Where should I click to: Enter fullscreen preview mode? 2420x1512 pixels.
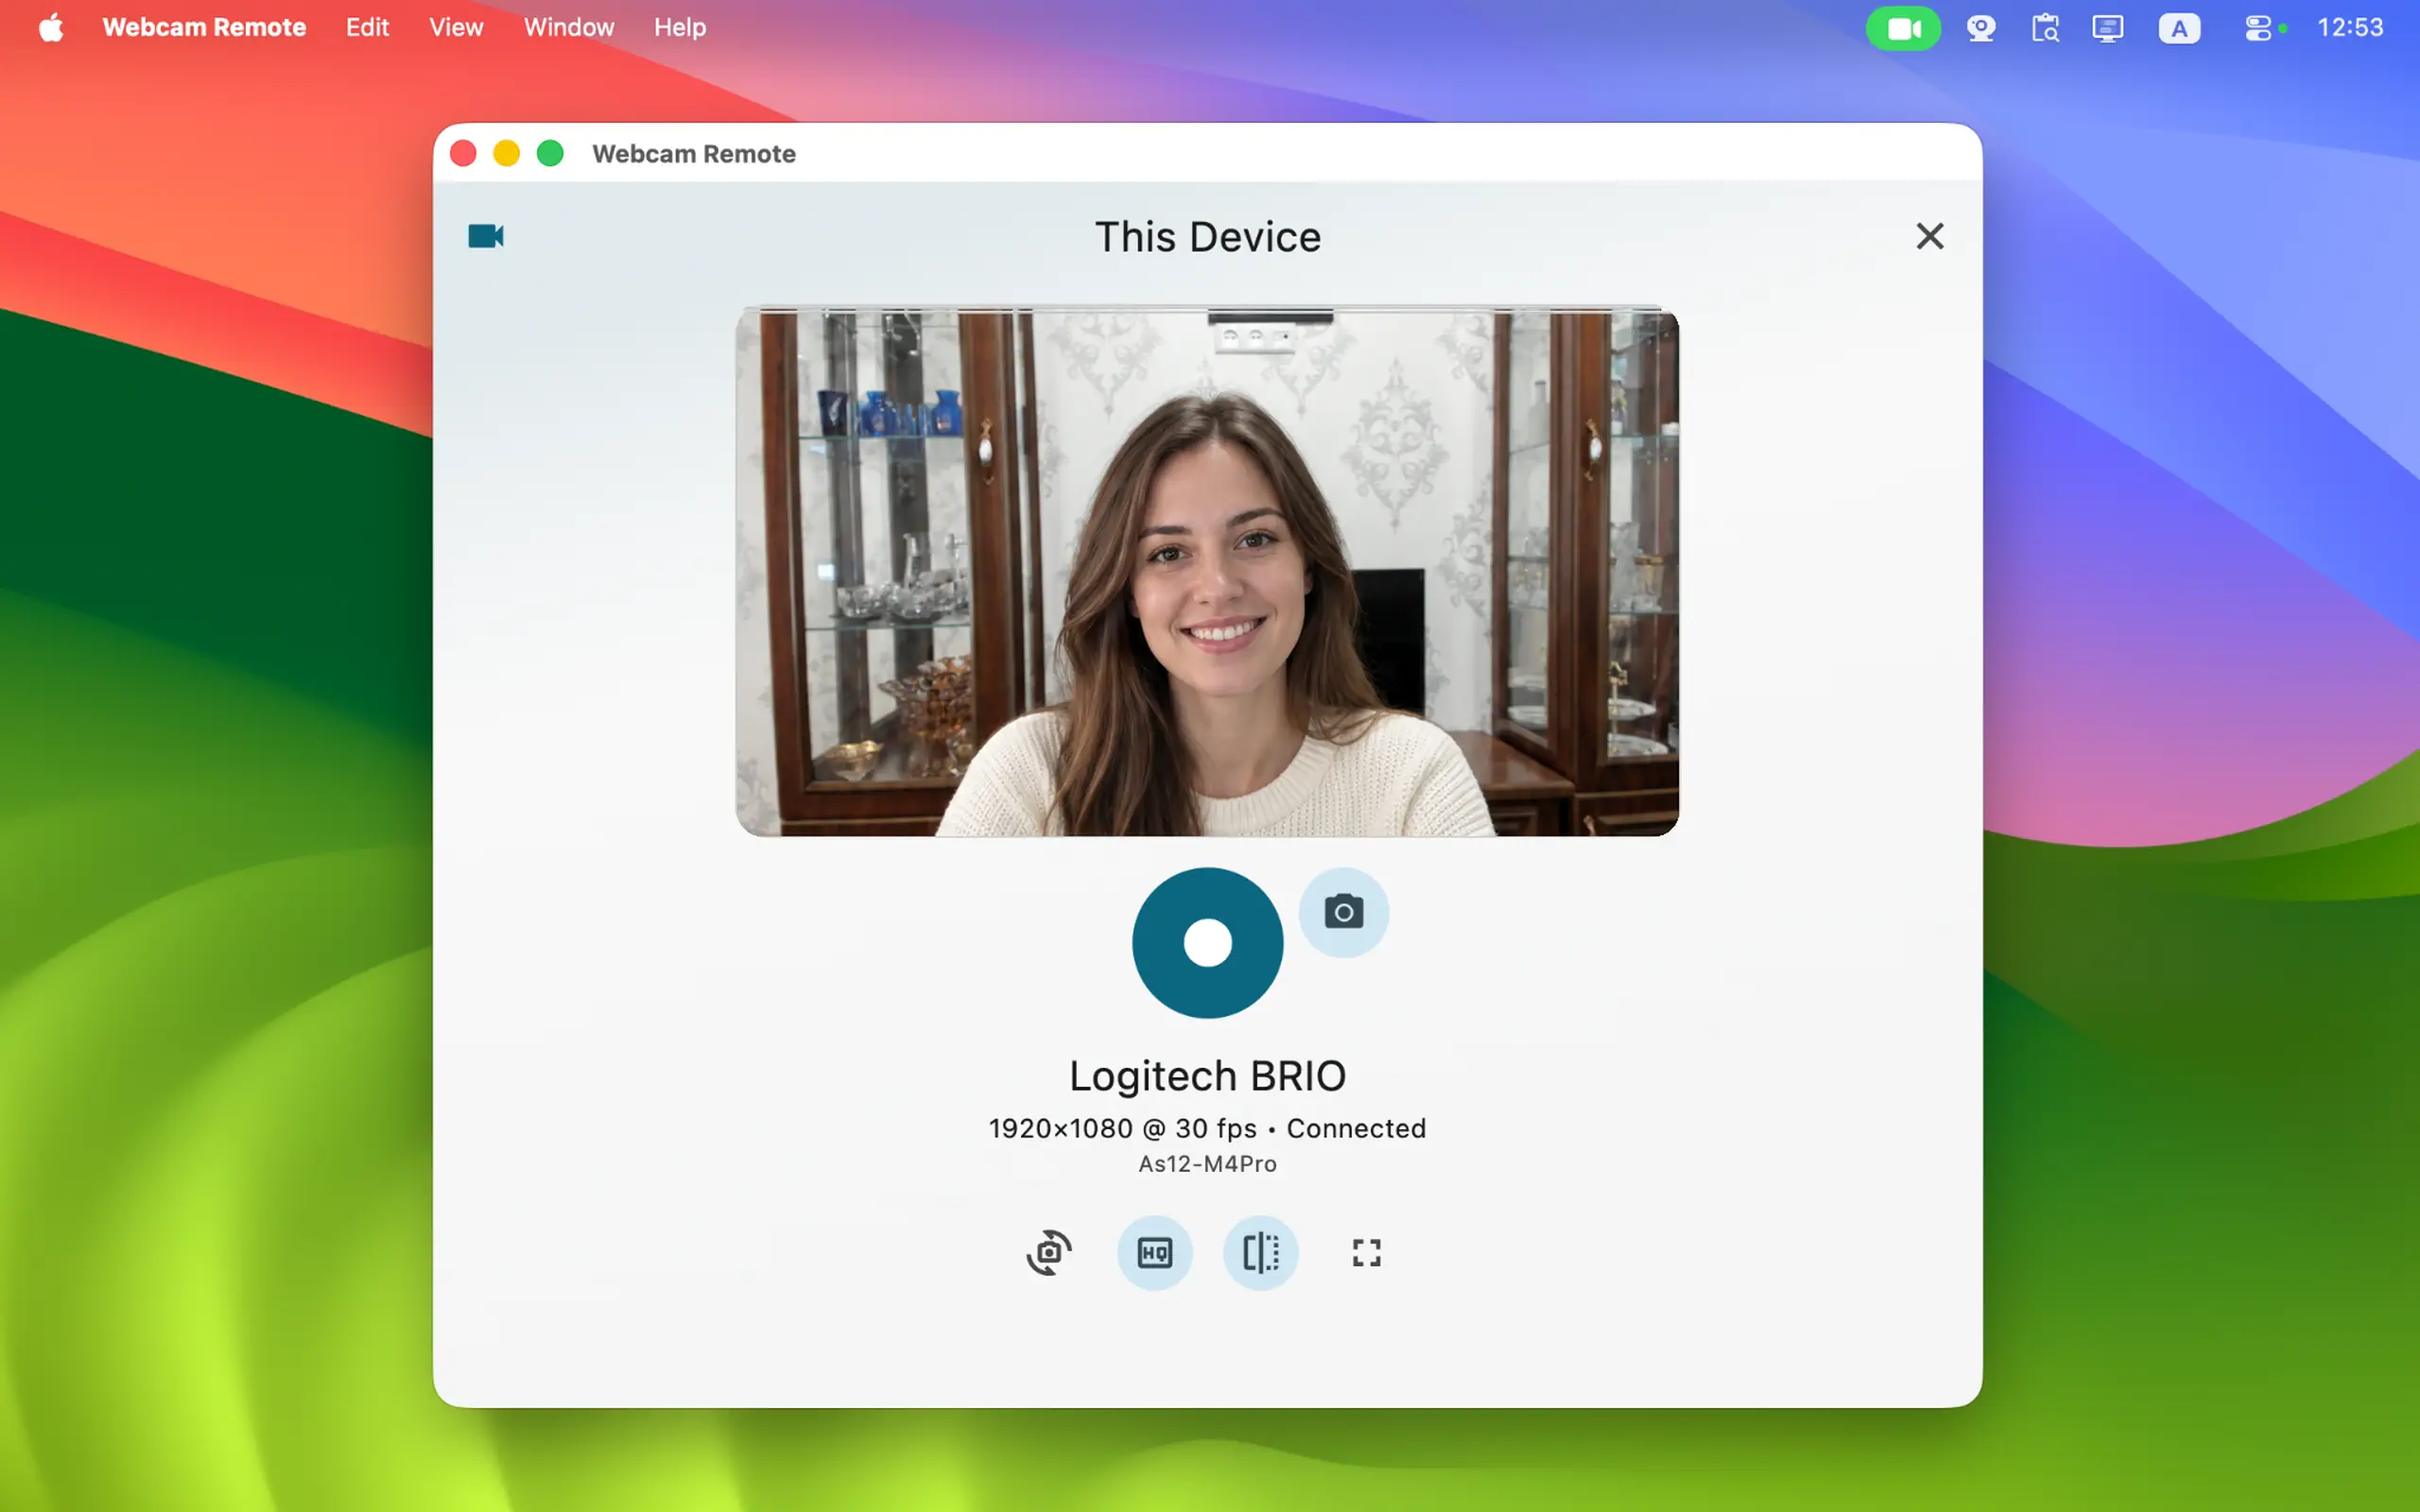pos(1366,1252)
